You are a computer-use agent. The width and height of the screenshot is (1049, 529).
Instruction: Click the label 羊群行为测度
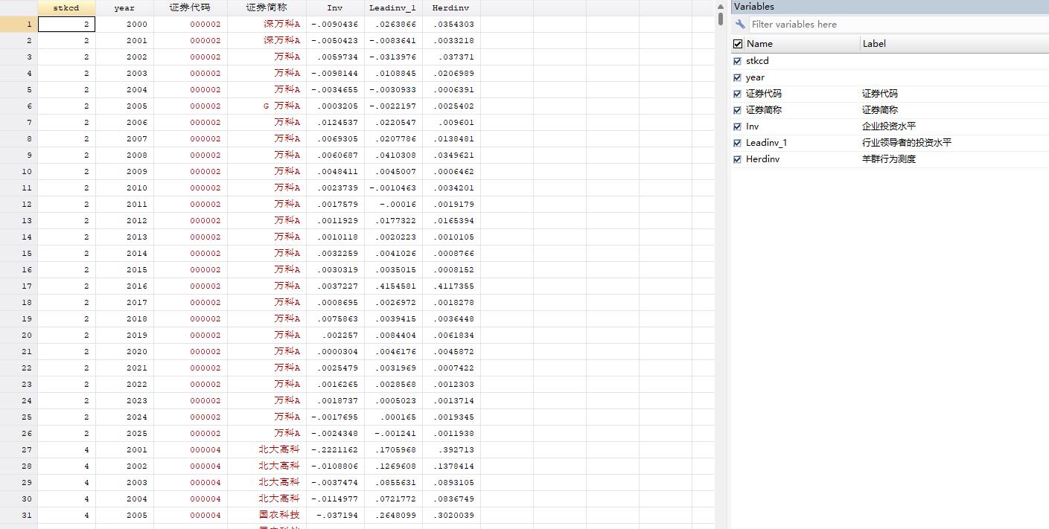pos(889,159)
